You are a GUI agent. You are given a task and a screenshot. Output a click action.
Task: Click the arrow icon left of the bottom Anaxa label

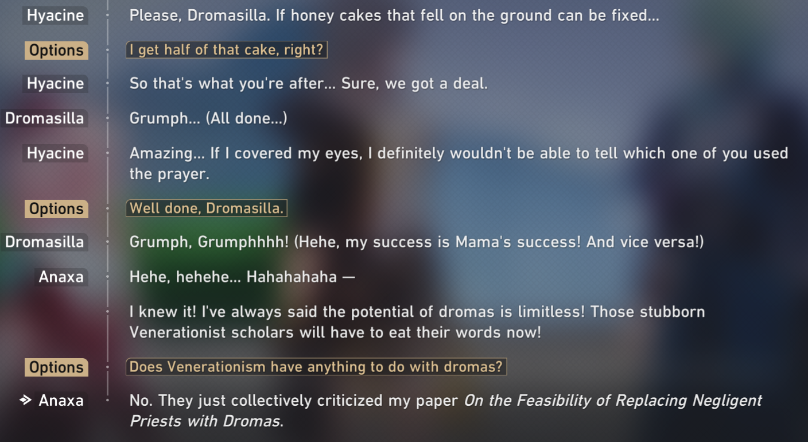25,400
